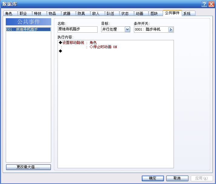Viewport: 216px width, 184px height.
Task: Open the 系统 tab
Action: (x=189, y=14)
